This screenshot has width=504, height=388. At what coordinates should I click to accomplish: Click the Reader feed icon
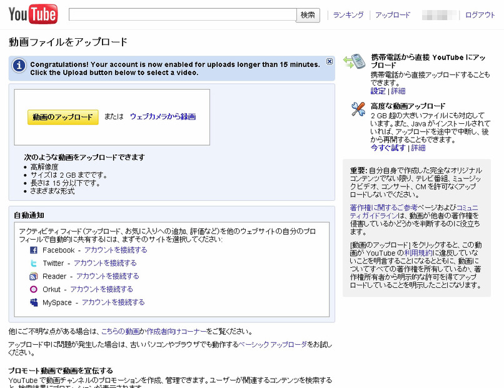click(33, 277)
